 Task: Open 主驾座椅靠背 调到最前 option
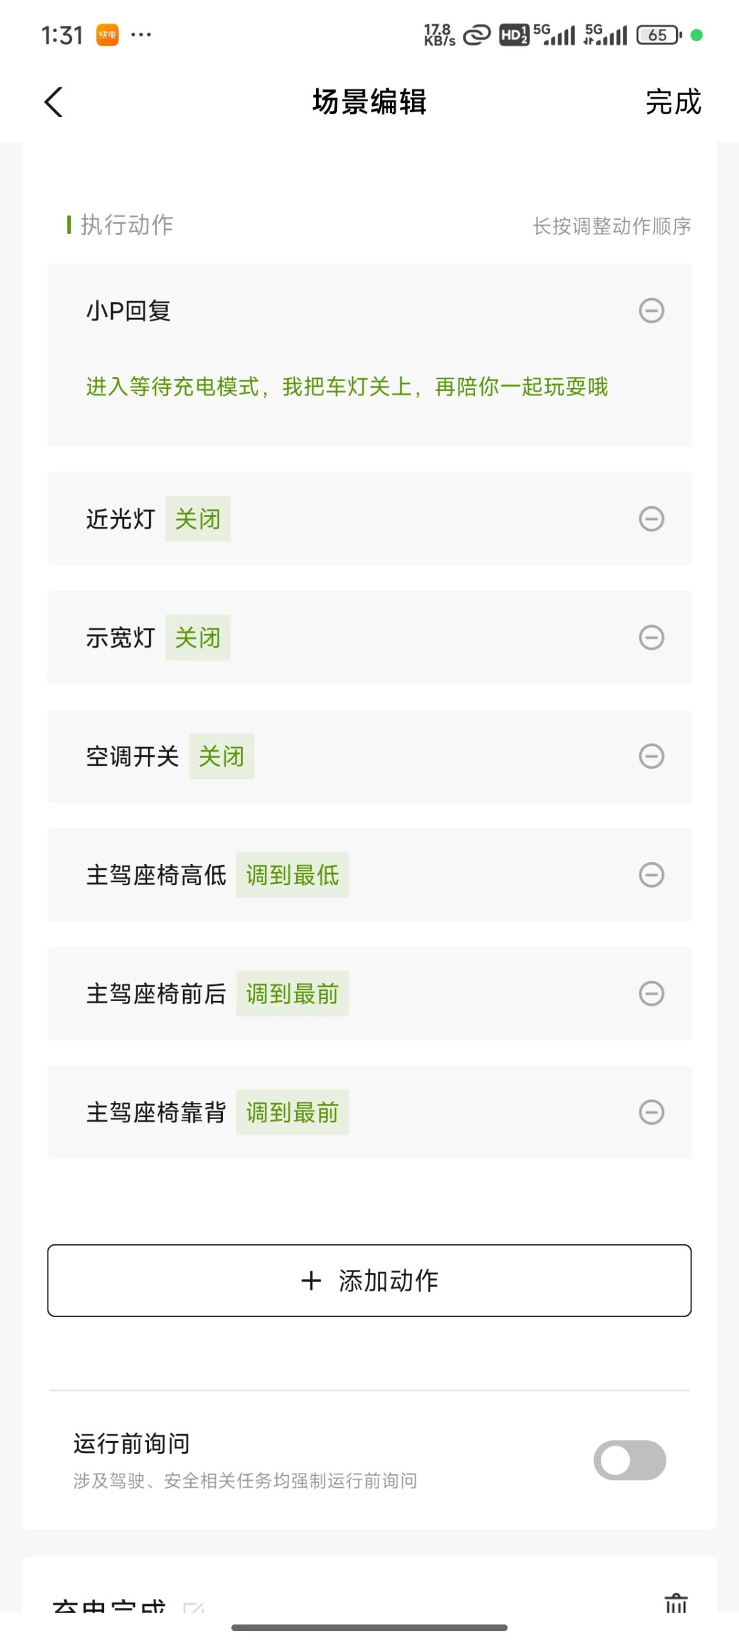292,1112
